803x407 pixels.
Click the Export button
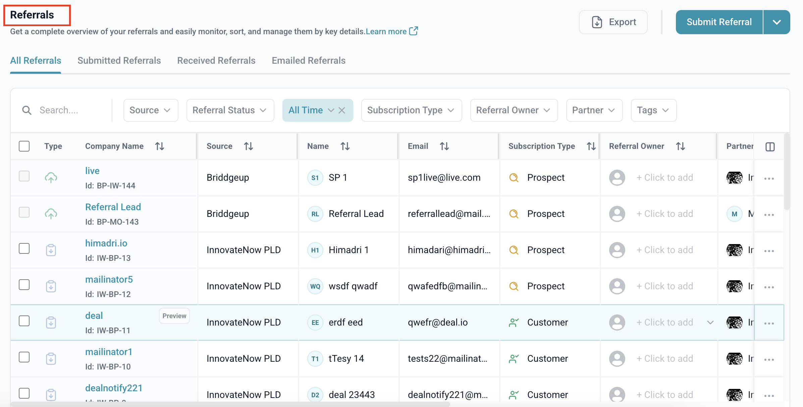tap(613, 22)
